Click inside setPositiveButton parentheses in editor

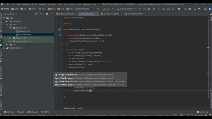pyautogui.click(x=90, y=91)
